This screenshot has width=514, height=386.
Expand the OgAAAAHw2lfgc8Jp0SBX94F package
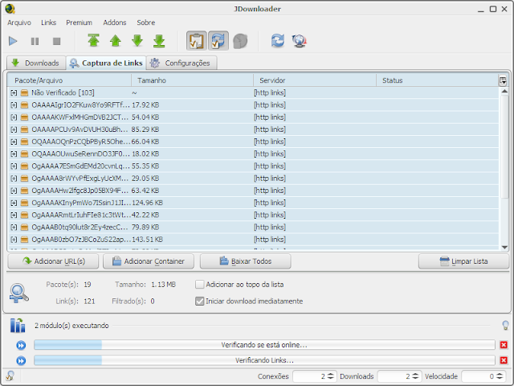[x=14, y=191]
